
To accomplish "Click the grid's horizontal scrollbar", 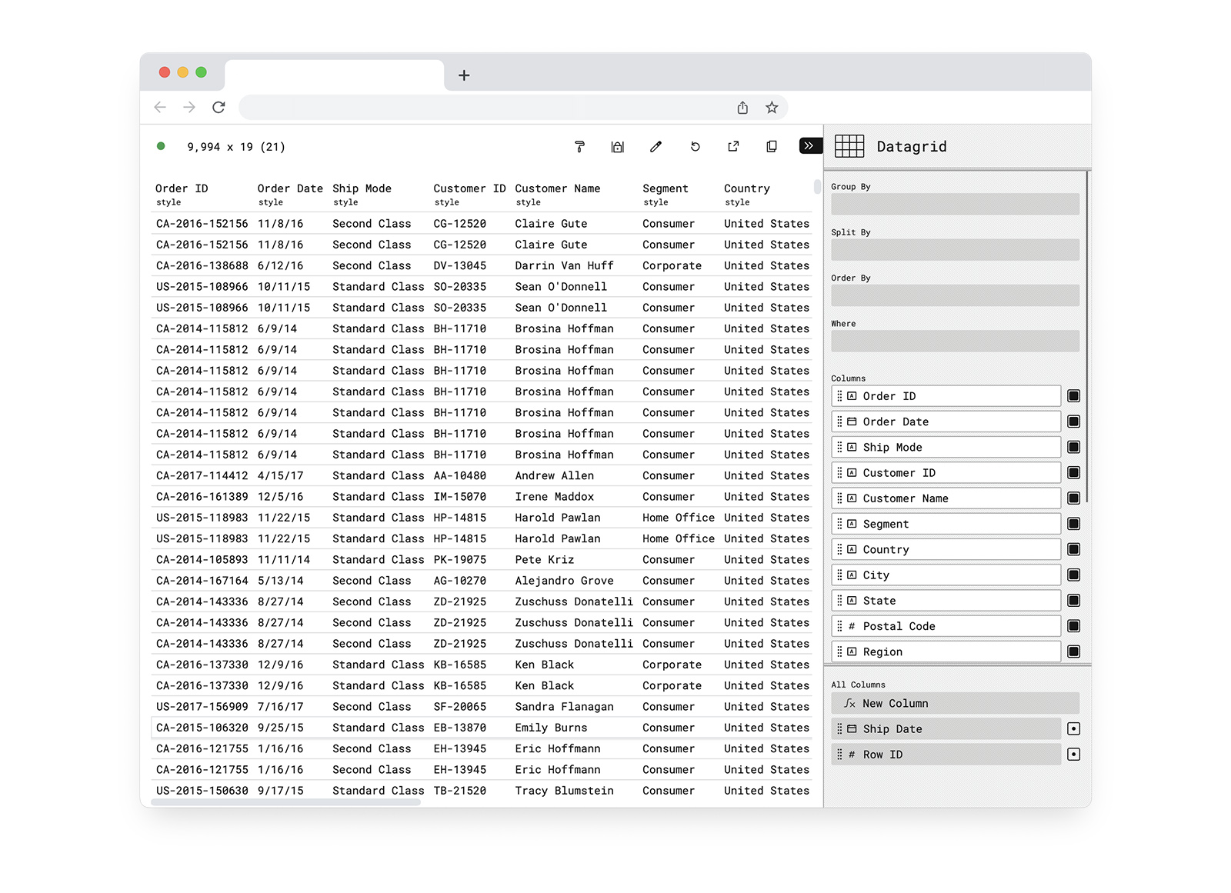I will click(x=286, y=802).
